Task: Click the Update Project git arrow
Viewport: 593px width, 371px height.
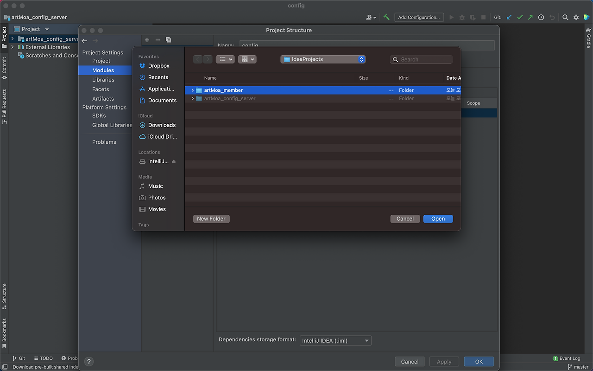Action: pyautogui.click(x=509, y=17)
